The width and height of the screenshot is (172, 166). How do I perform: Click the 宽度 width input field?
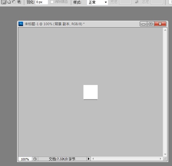(125, 2)
